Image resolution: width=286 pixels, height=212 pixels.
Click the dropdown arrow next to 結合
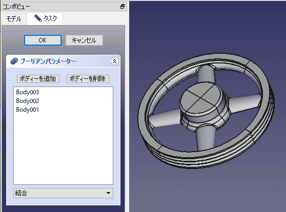click(108, 193)
